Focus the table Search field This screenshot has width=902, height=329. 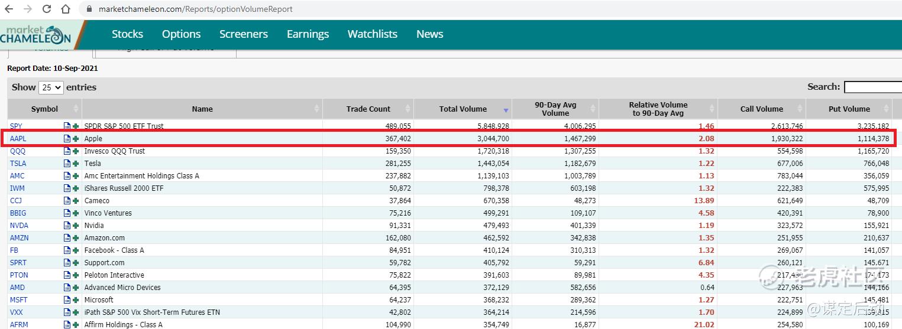tap(872, 87)
